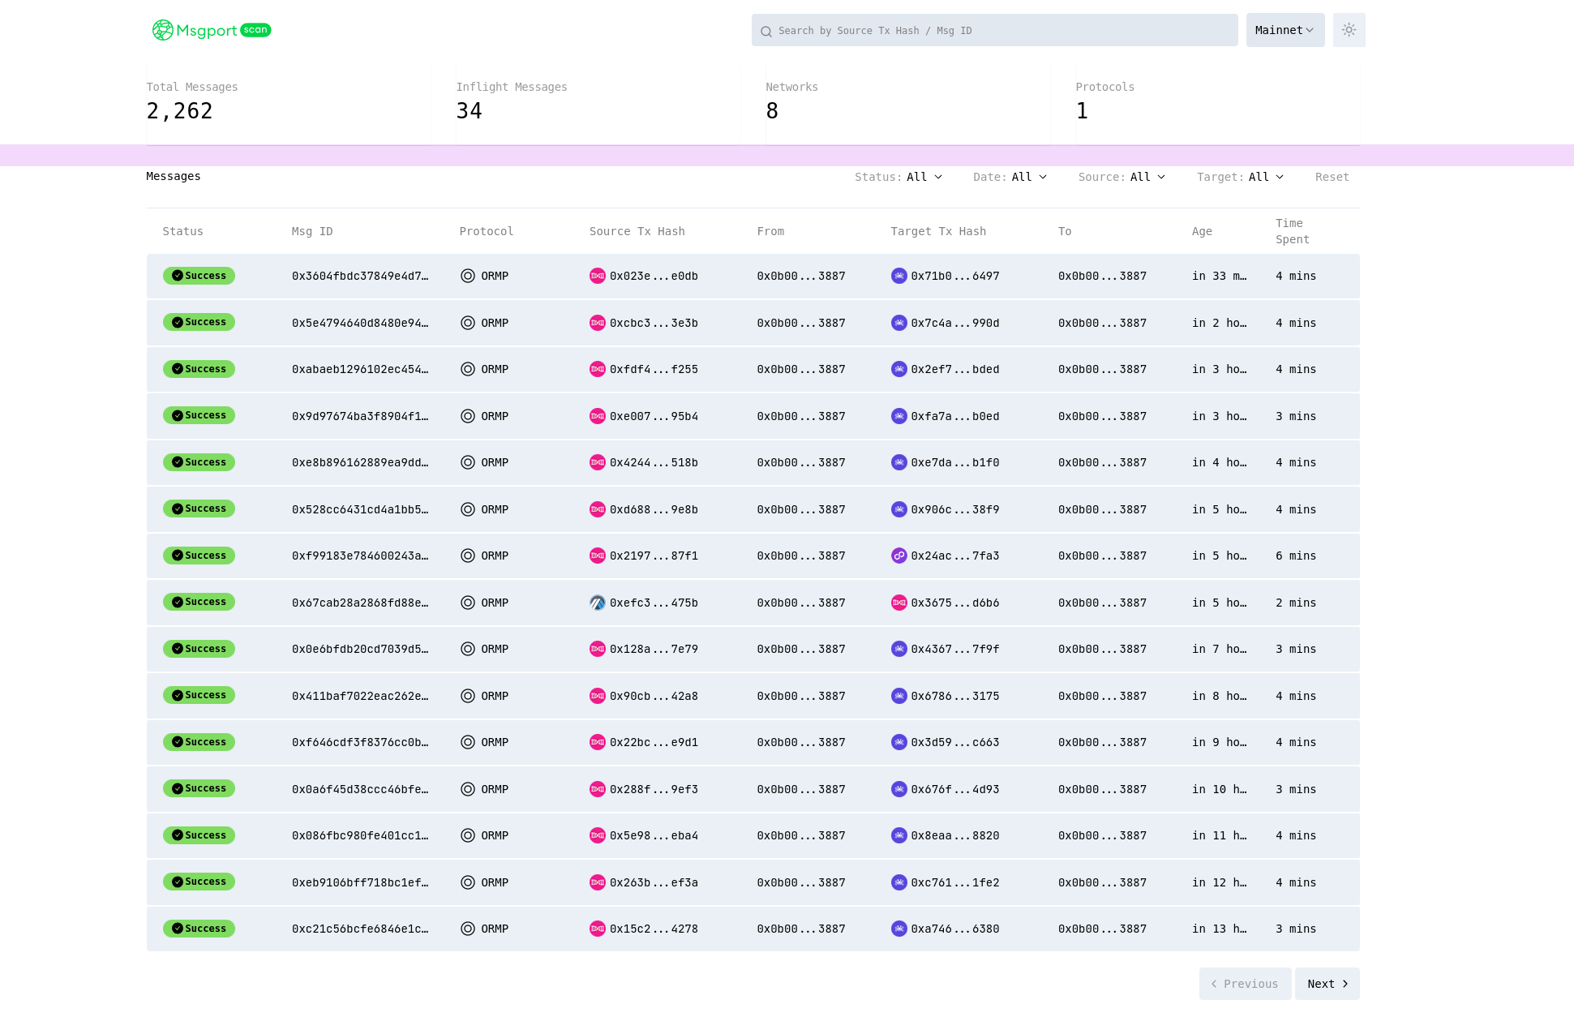Screen dimensions: 1574x1017
Task: Click pink chain icon beside 0x023e...e0db
Action: click(x=598, y=276)
